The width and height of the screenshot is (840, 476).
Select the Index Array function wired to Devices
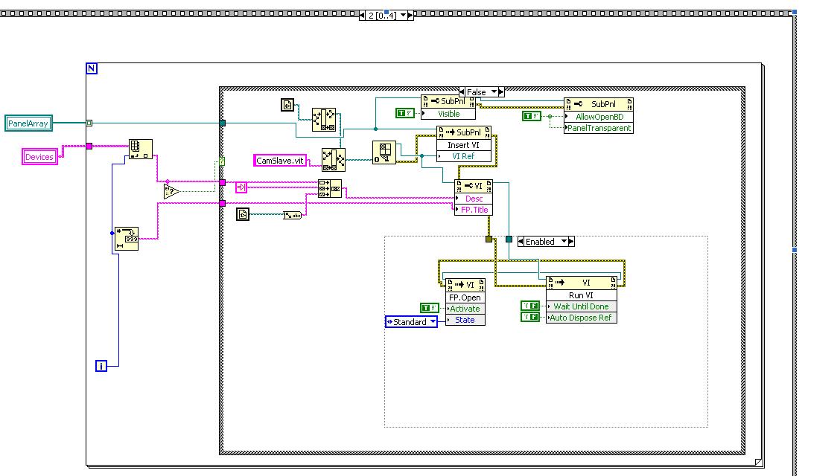coord(141,149)
